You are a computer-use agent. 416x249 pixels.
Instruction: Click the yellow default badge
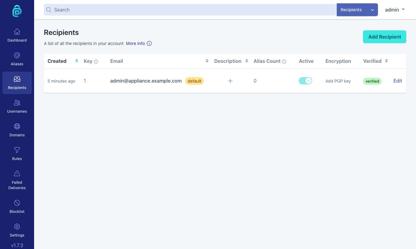pos(194,81)
